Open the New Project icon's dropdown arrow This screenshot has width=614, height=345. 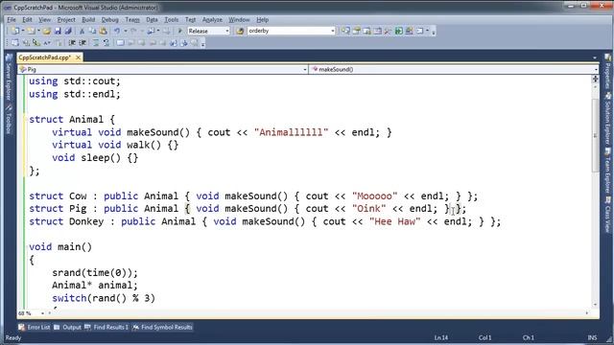point(22,31)
